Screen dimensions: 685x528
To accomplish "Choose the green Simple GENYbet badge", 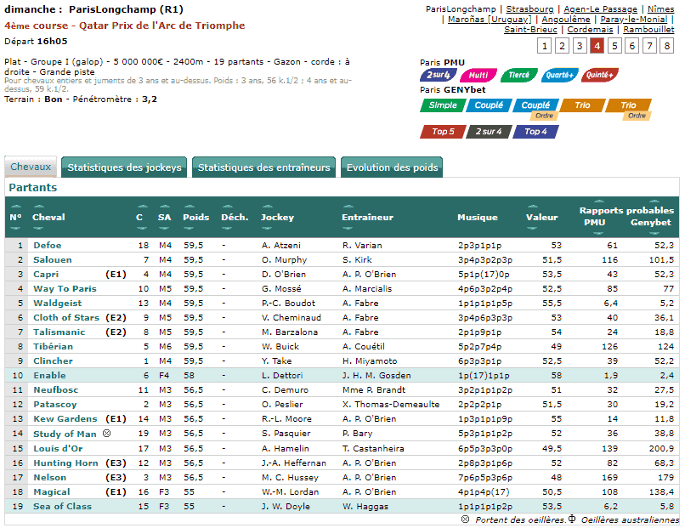I will (442, 105).
